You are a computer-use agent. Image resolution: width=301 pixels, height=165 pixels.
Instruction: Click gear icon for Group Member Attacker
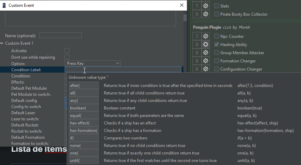(x=205, y=53)
